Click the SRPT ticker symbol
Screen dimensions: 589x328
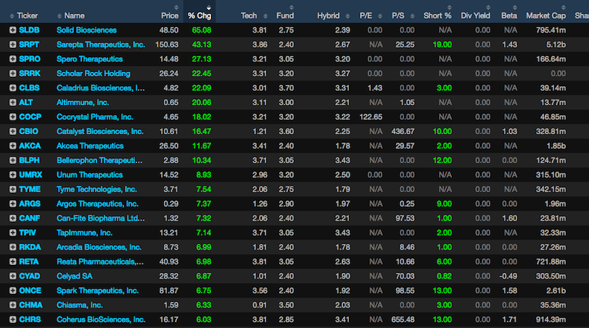point(29,45)
